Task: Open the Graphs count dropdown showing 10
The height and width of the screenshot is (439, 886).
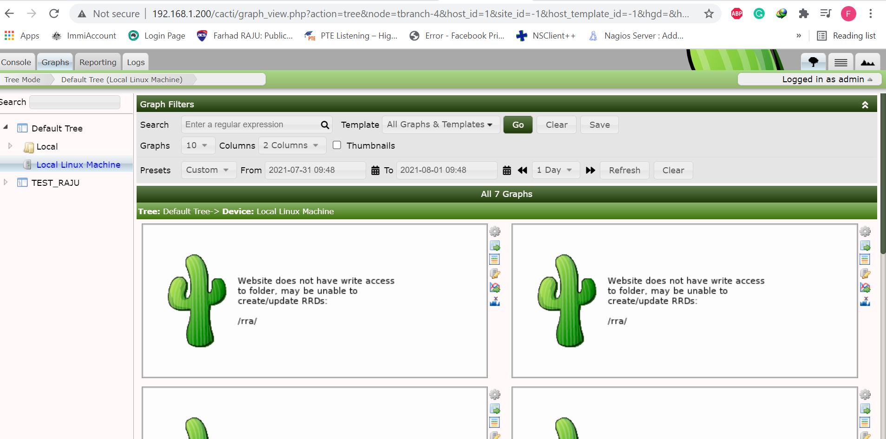Action: coord(198,145)
